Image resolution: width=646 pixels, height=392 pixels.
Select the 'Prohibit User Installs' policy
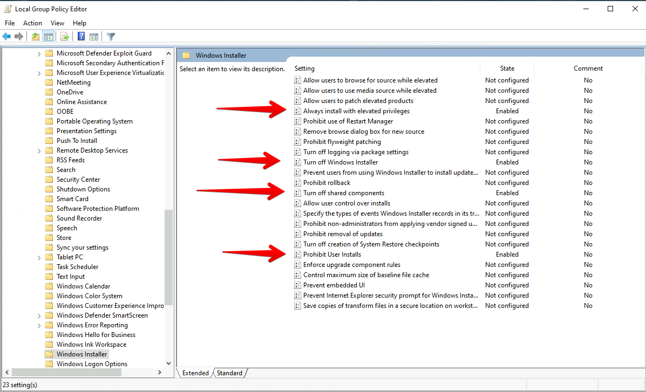[332, 255]
